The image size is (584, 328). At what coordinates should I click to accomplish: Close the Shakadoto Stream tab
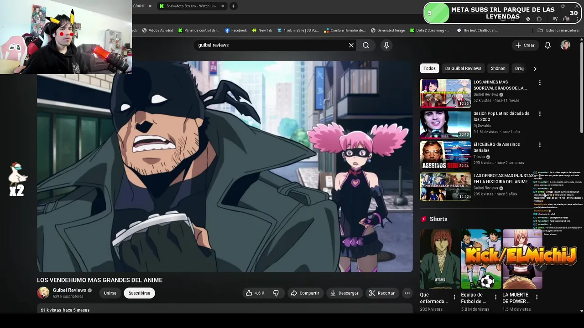[x=223, y=6]
